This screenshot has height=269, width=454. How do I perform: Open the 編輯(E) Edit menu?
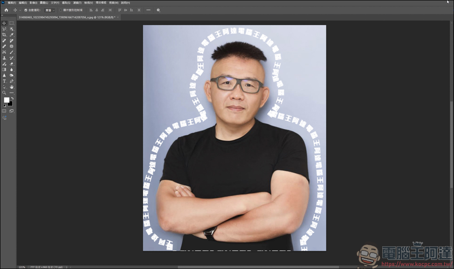23,3
